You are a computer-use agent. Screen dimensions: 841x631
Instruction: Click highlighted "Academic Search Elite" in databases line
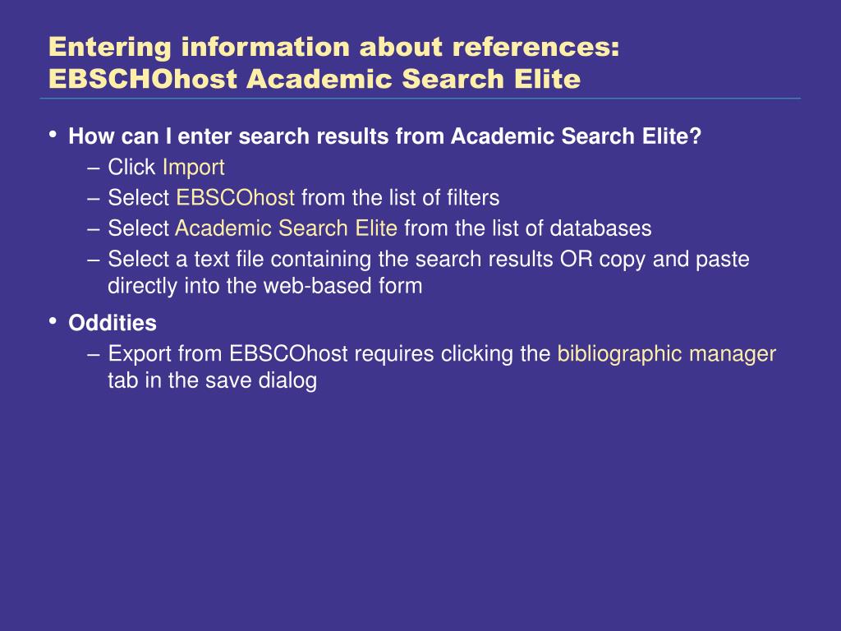coord(286,228)
